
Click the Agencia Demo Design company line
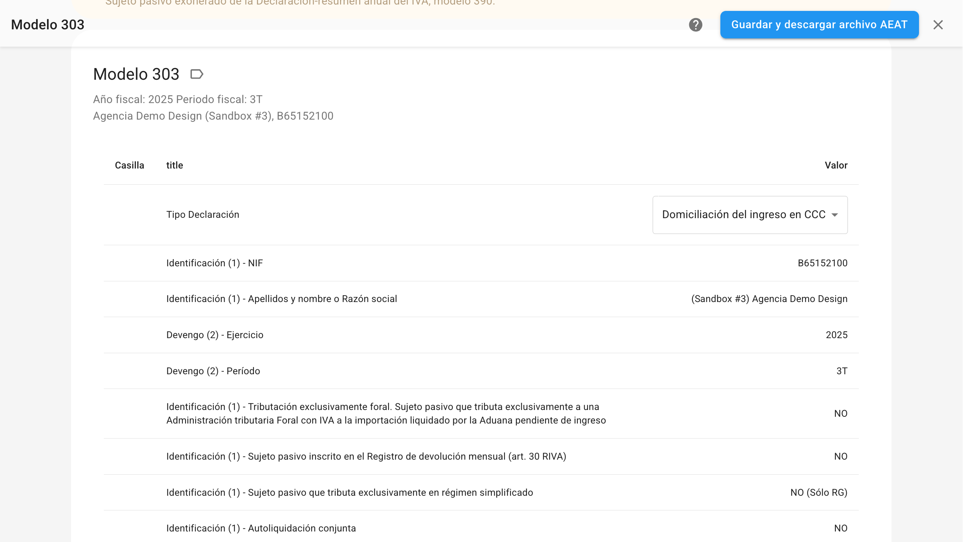pyautogui.click(x=213, y=116)
